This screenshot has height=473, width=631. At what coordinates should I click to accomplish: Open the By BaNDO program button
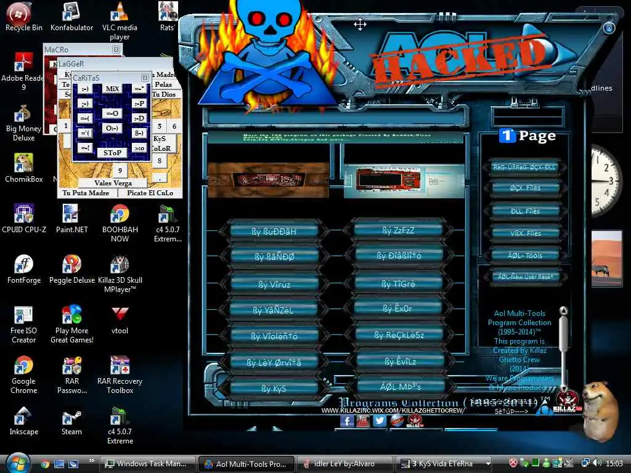tap(274, 256)
